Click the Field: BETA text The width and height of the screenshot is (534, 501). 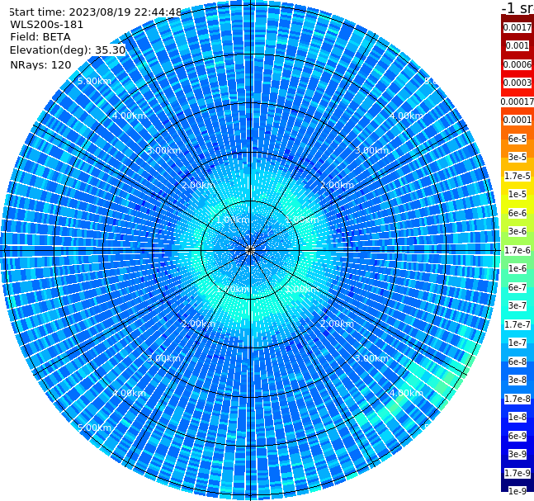pos(40,37)
